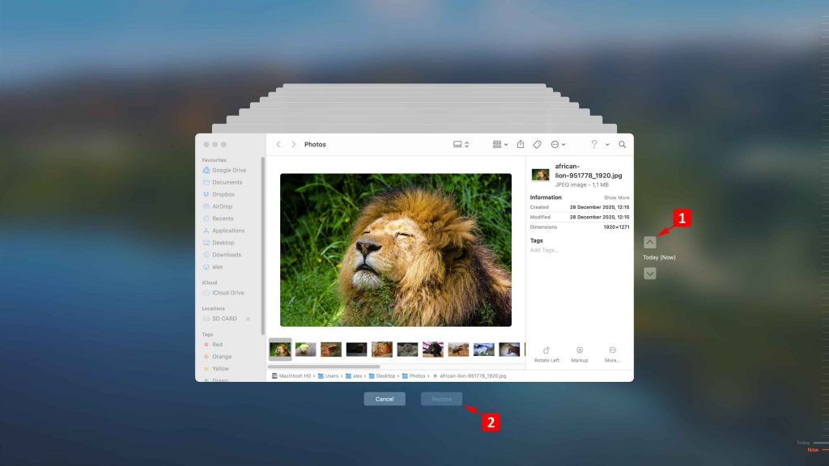Select the alex home folder in the sidebar
The width and height of the screenshot is (829, 466).
click(213, 267)
